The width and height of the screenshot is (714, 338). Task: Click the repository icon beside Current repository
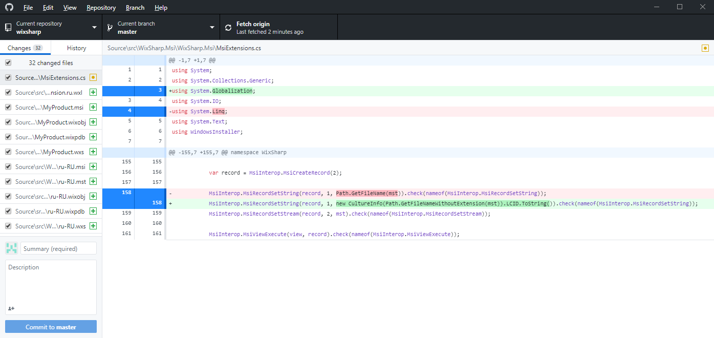[8, 28]
